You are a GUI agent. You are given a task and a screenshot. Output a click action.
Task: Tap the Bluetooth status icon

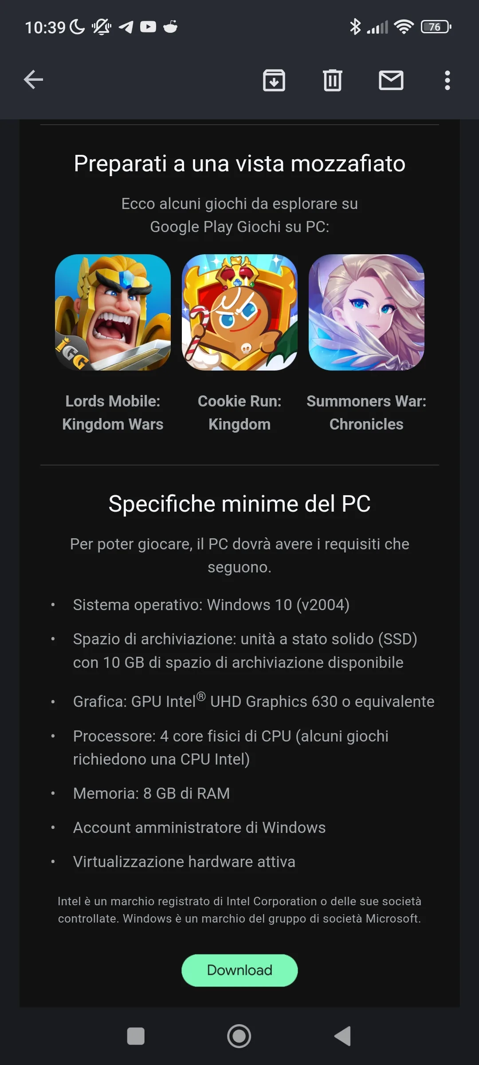click(355, 27)
